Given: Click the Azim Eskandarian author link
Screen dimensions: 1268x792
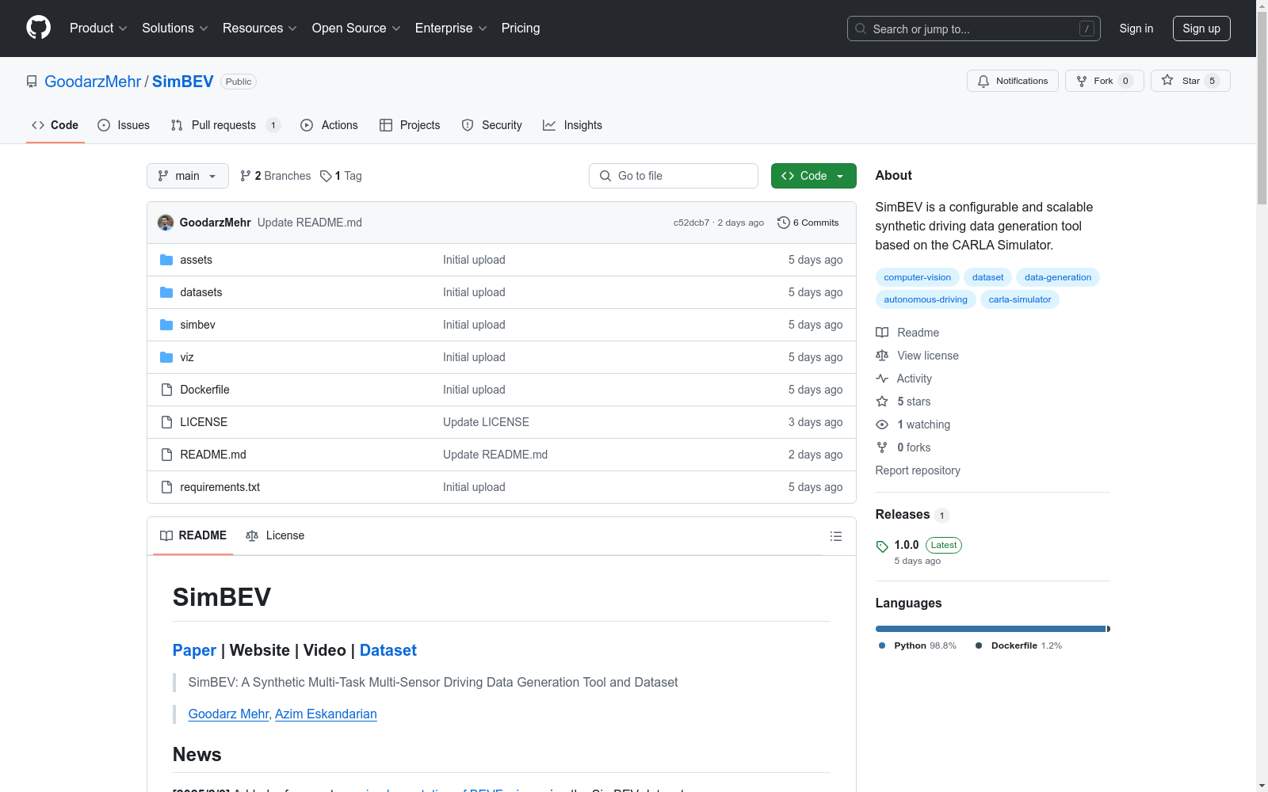Looking at the screenshot, I should pos(326,714).
